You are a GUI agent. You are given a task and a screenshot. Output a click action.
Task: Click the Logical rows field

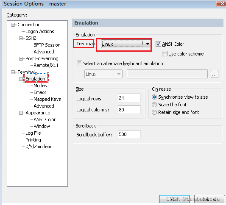pyautogui.click(x=129, y=98)
